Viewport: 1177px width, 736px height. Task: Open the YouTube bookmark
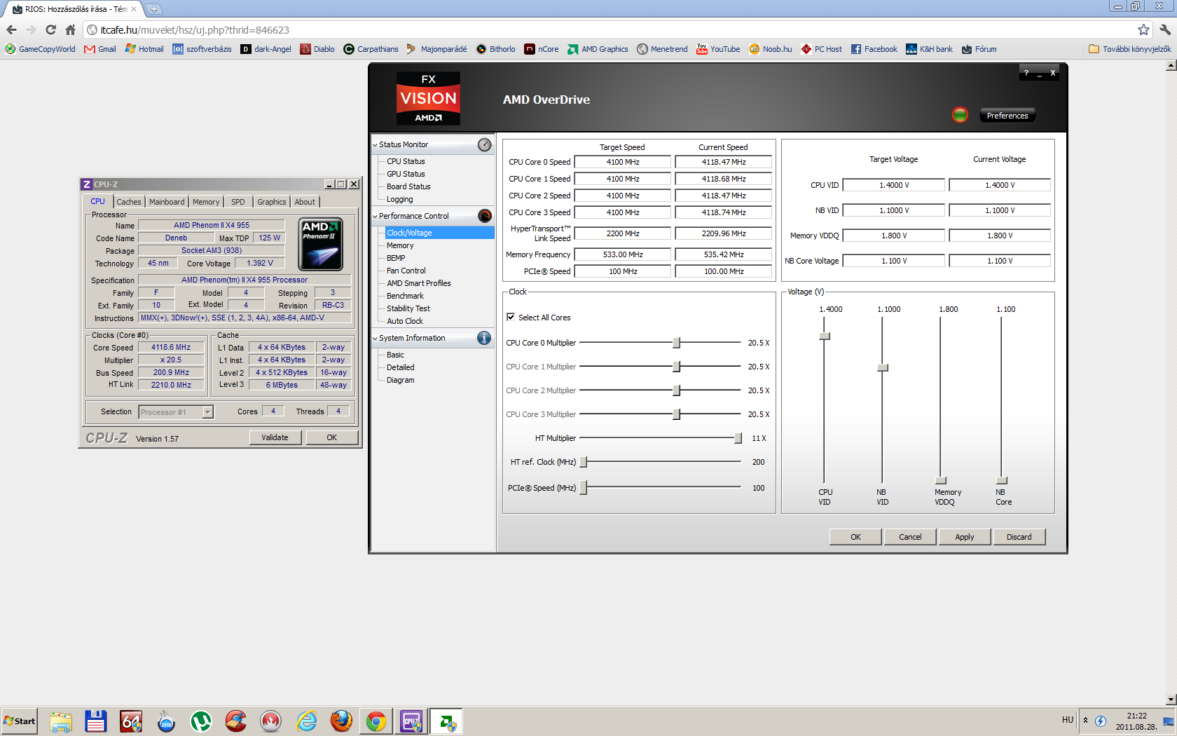tap(718, 49)
